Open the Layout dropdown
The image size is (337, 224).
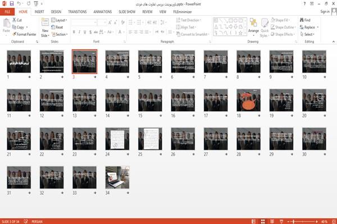tap(59, 20)
